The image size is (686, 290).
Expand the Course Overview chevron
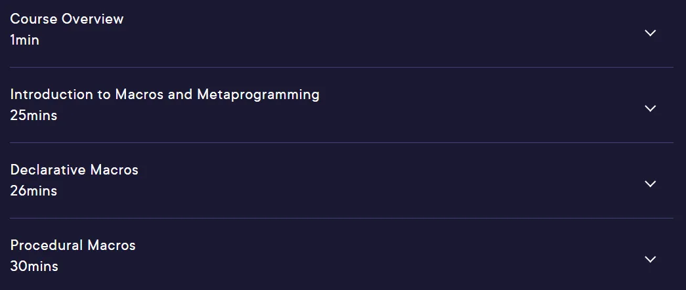pos(651,33)
